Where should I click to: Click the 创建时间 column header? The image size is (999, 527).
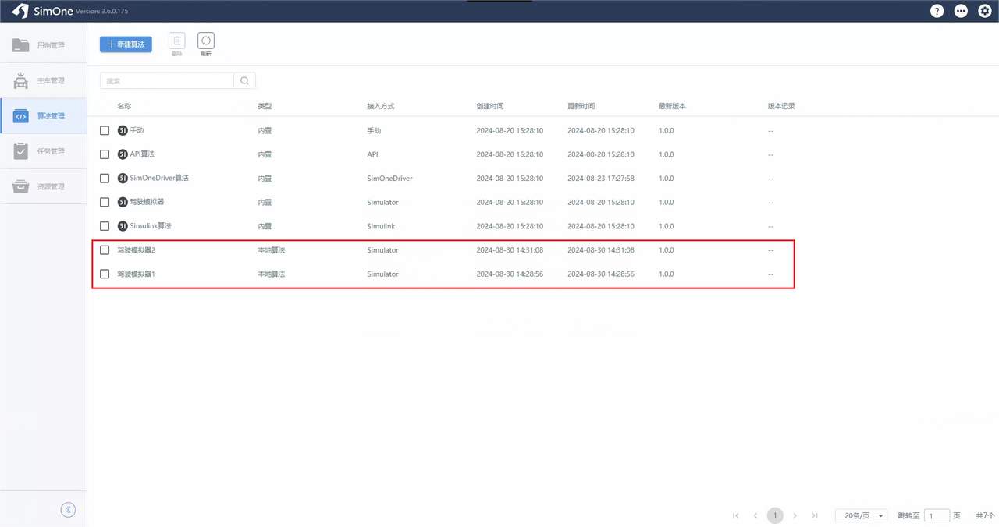(490, 106)
